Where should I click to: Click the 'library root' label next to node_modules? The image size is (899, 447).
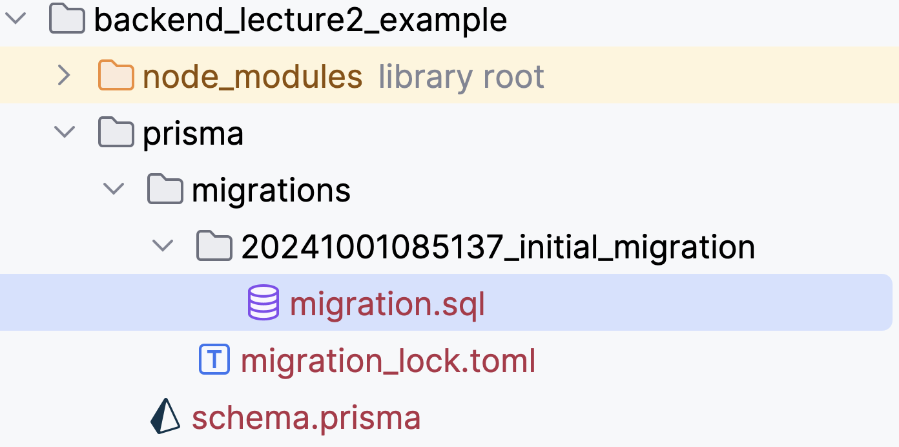click(460, 76)
